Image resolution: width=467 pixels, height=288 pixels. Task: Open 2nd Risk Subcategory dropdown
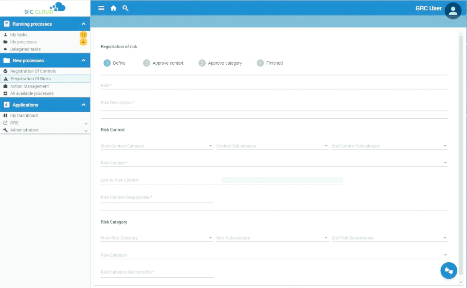click(x=390, y=238)
